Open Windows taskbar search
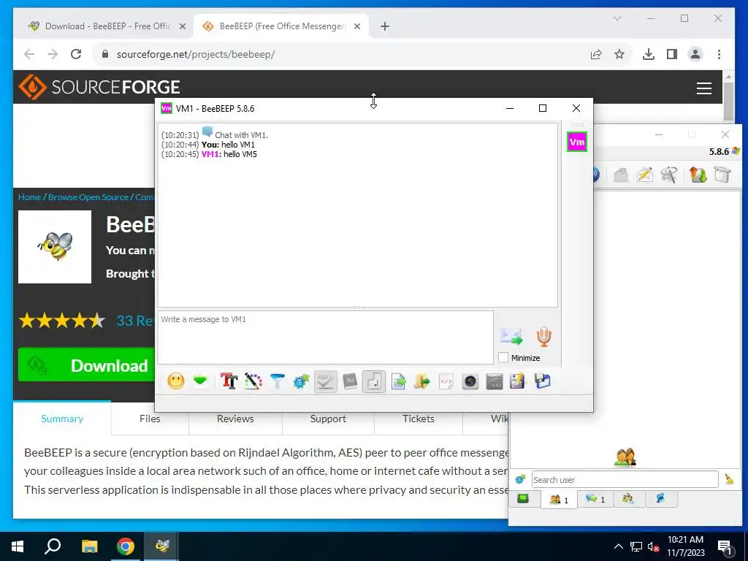This screenshot has width=748, height=561. click(x=53, y=546)
